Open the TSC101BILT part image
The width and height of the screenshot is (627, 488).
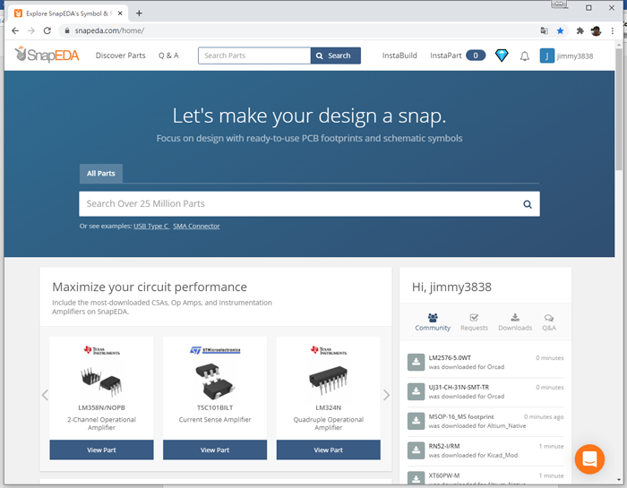215,381
